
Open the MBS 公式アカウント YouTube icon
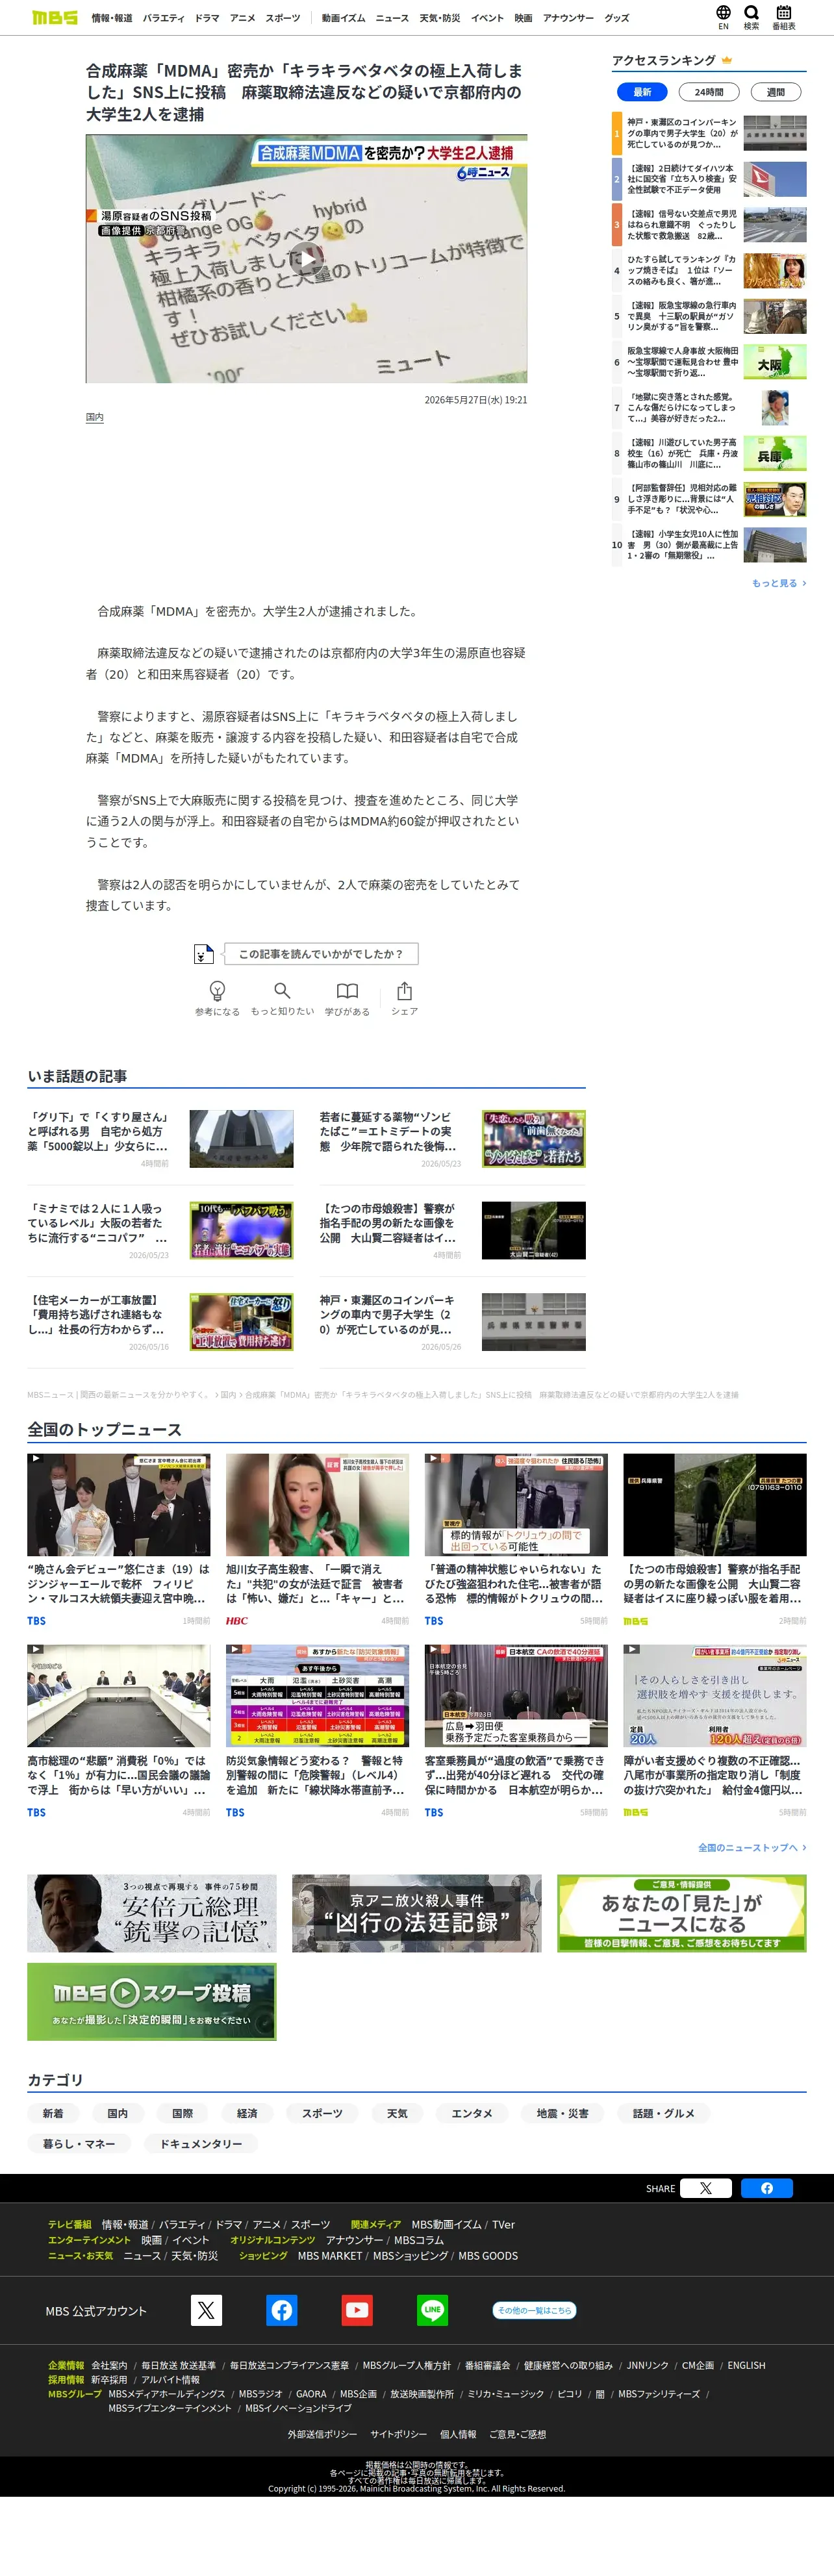357,2310
